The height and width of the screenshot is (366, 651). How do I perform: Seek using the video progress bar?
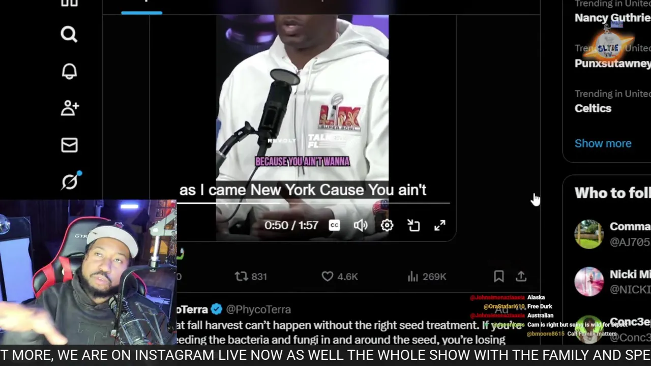point(313,203)
